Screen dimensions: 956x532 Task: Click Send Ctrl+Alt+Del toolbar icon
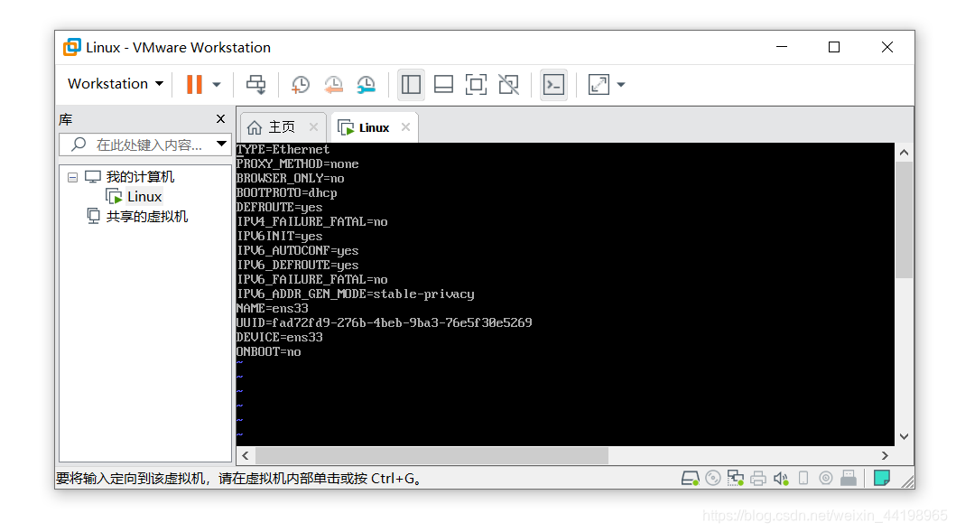tap(256, 84)
